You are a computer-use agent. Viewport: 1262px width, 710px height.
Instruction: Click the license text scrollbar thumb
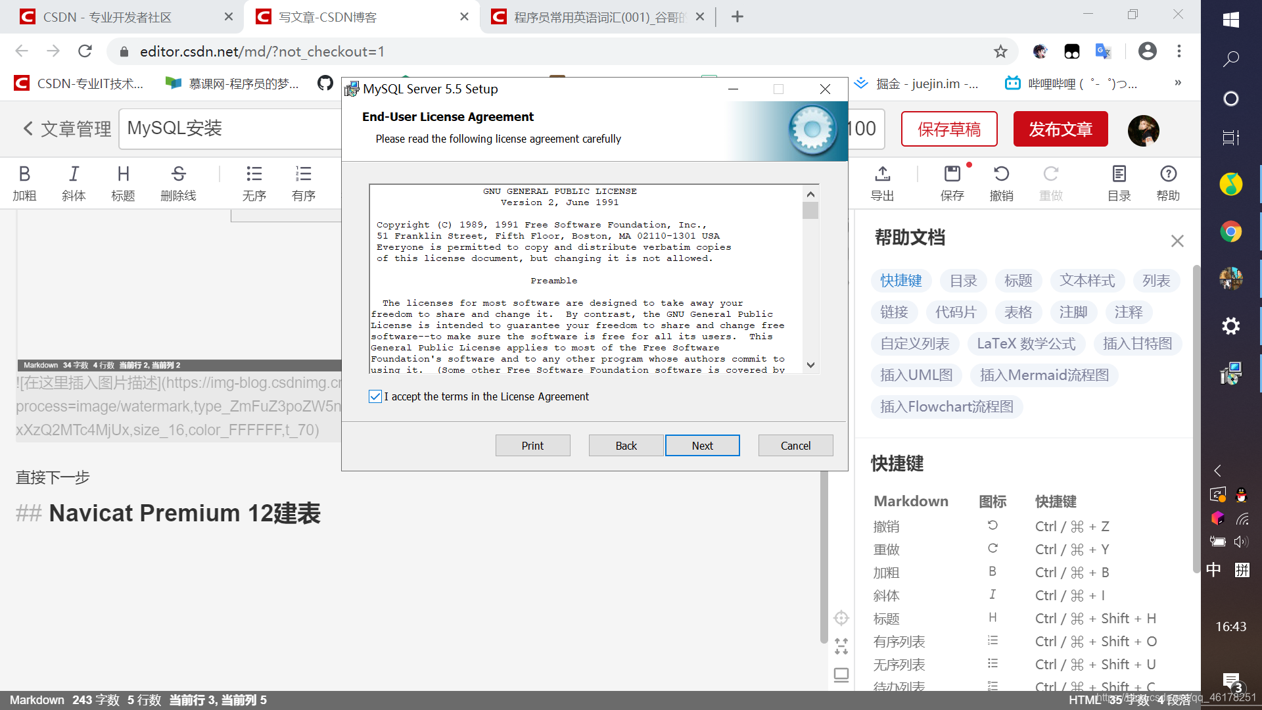point(810,210)
